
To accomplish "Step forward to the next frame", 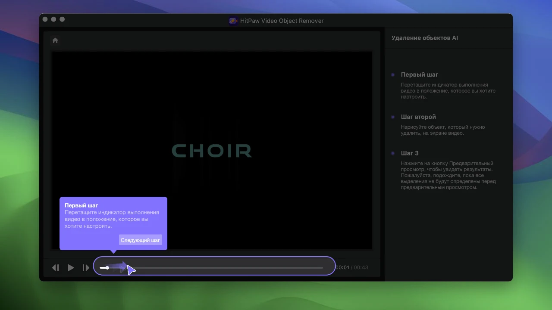I will point(86,268).
